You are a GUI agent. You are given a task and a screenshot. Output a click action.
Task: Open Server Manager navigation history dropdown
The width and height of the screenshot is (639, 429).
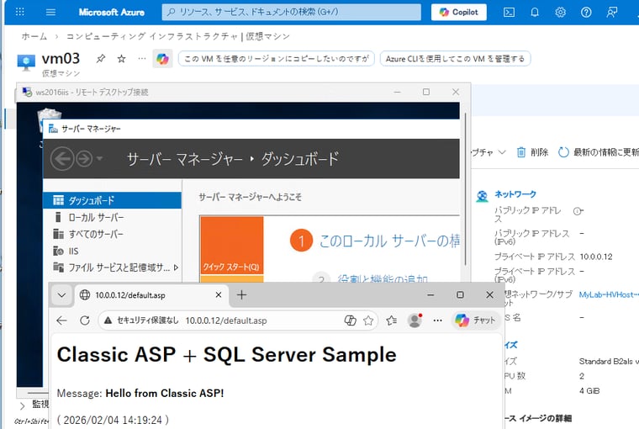click(x=99, y=158)
